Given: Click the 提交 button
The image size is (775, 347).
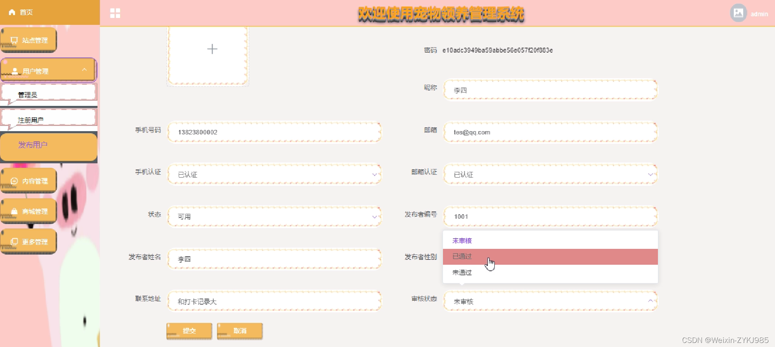Looking at the screenshot, I should [189, 331].
